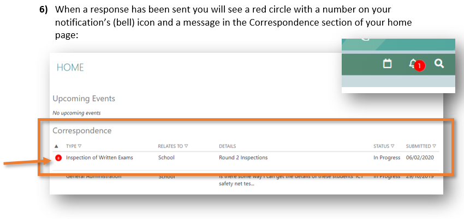Select the In Progress status of Inspection row

386,158
